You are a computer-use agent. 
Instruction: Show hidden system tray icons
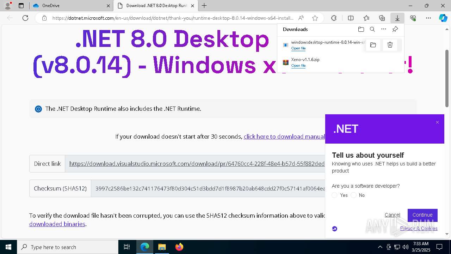(380, 247)
